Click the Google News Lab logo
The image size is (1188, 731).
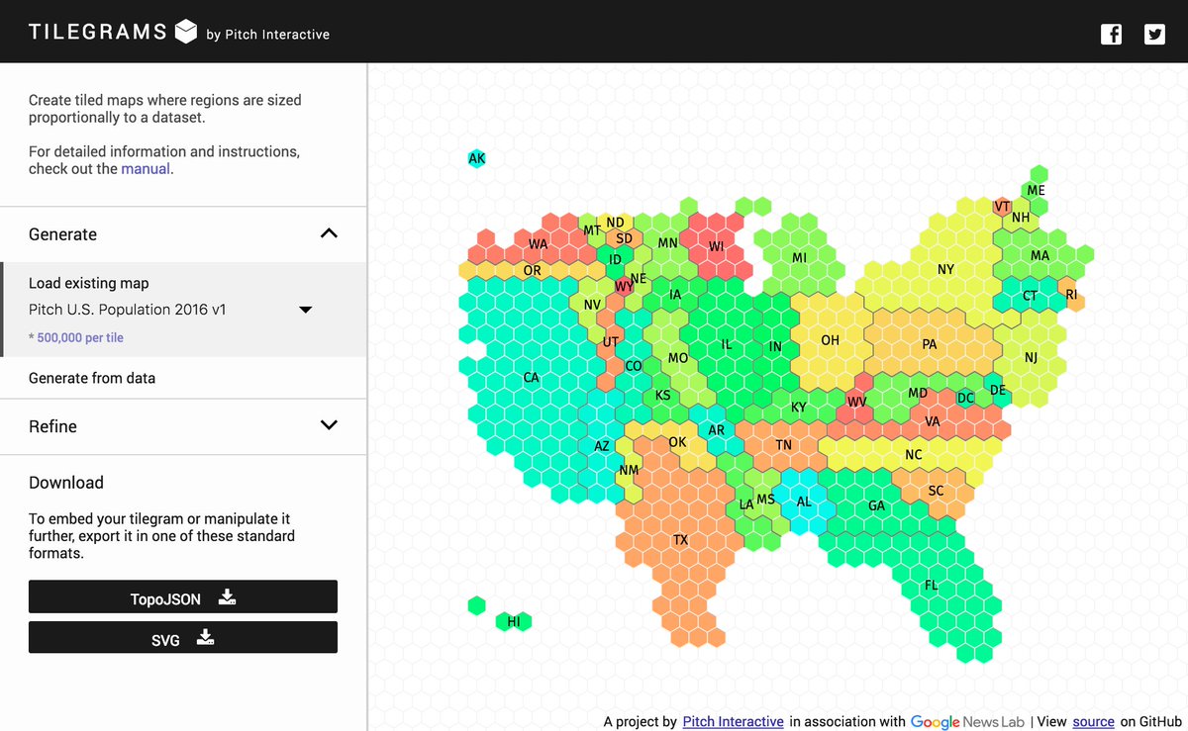coord(967,722)
